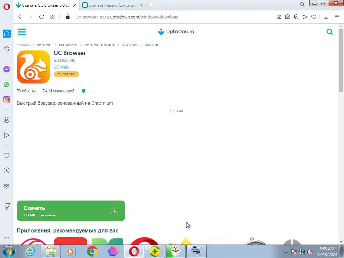The height and width of the screenshot is (258, 344).
Task: View site security padlock info
Action: coord(68,17)
